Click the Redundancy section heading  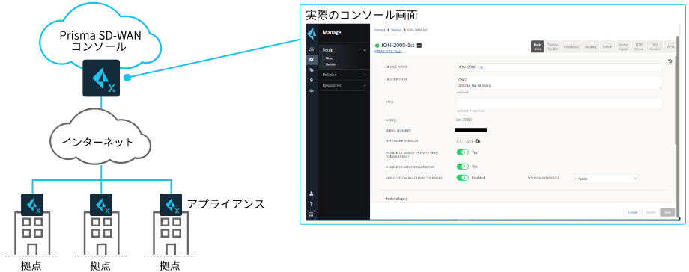[x=396, y=199]
